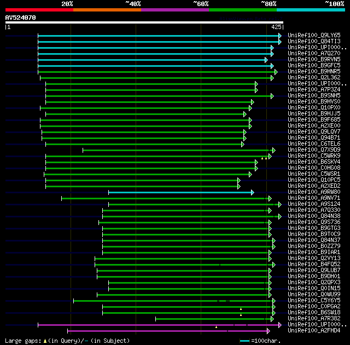Open the UniRef100_Q10PC5 hit label
Screen dimensions: 350x345
(x=314, y=180)
